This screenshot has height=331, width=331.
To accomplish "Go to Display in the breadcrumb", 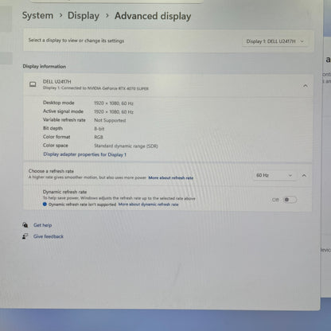I will pyautogui.click(x=84, y=16).
